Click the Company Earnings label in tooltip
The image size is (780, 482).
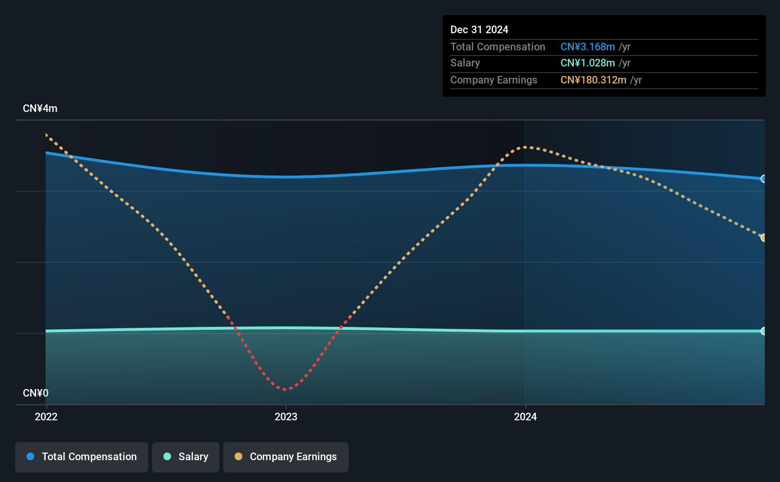[x=494, y=80]
